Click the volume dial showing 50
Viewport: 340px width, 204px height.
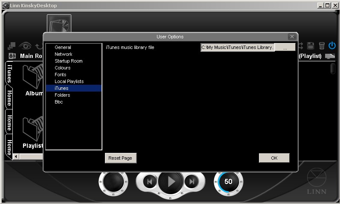pos(228,182)
